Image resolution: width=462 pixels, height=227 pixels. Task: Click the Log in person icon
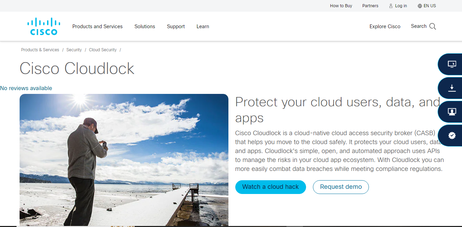tap(391, 6)
